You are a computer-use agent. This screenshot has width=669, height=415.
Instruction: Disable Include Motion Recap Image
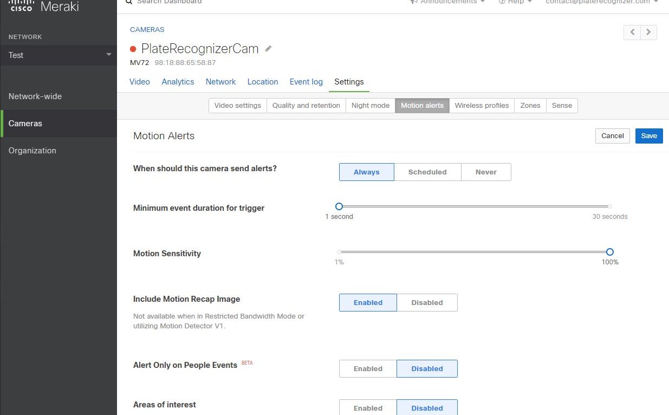coord(427,302)
